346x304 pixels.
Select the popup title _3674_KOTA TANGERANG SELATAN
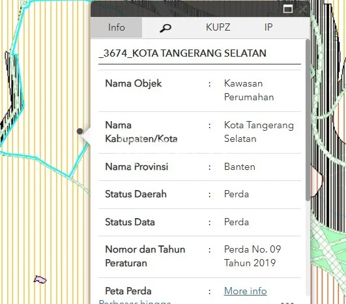[182, 53]
